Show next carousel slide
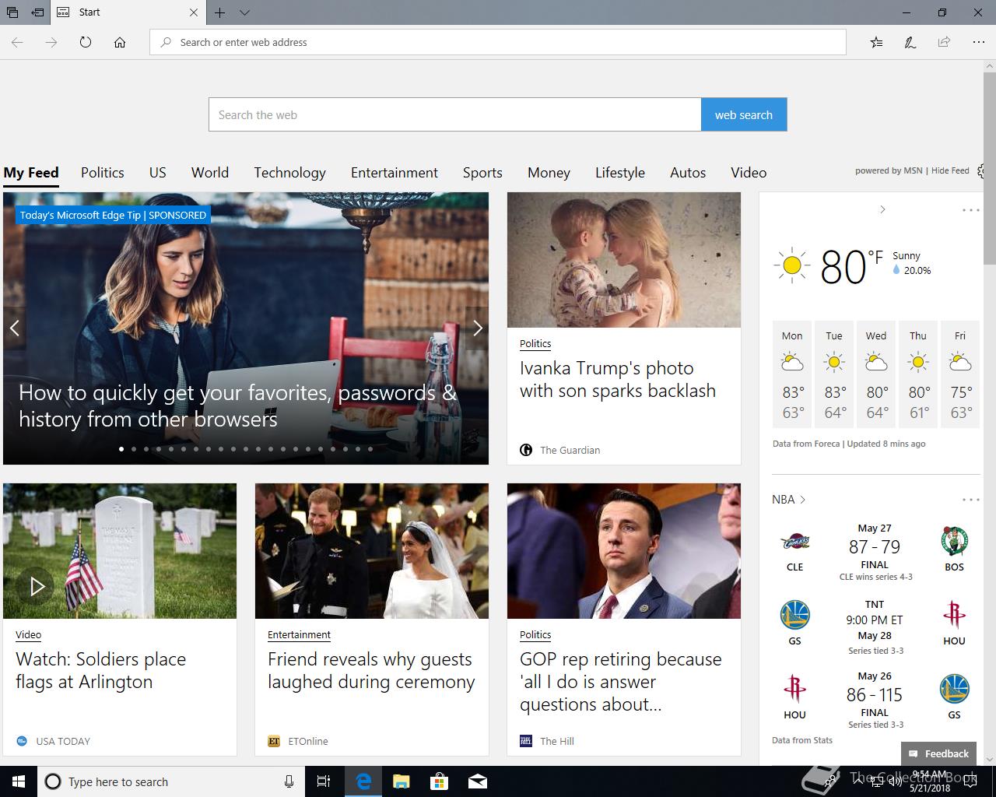Screen dimensions: 996x797 pyautogui.click(x=477, y=328)
